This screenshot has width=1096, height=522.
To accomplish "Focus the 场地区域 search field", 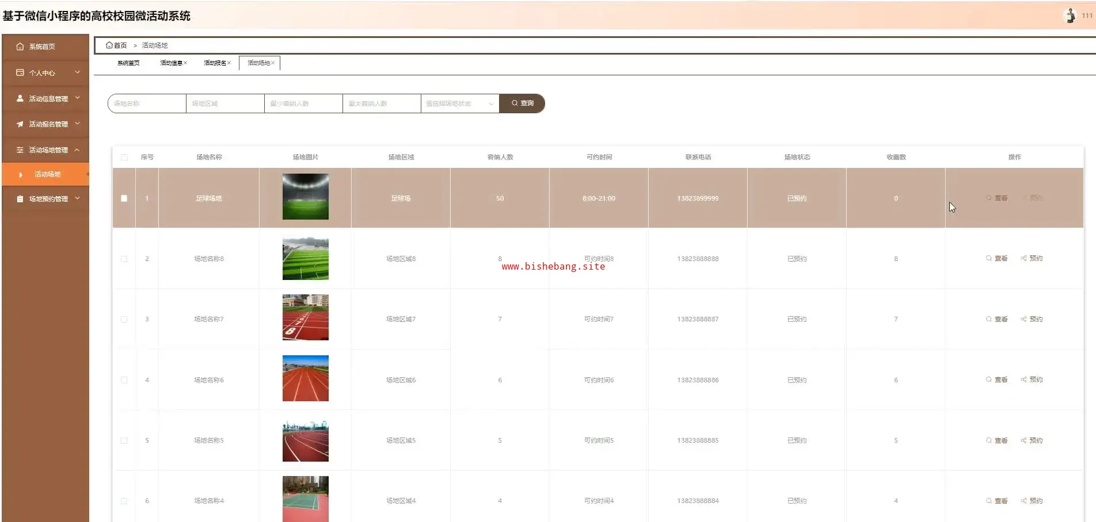I will [x=225, y=103].
